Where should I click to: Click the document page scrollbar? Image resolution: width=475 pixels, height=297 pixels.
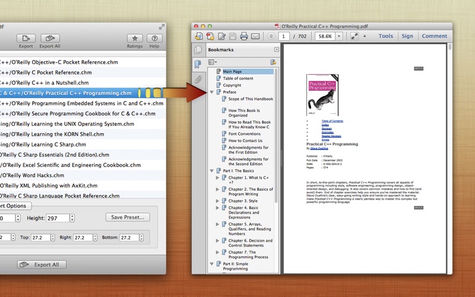click(x=450, y=46)
